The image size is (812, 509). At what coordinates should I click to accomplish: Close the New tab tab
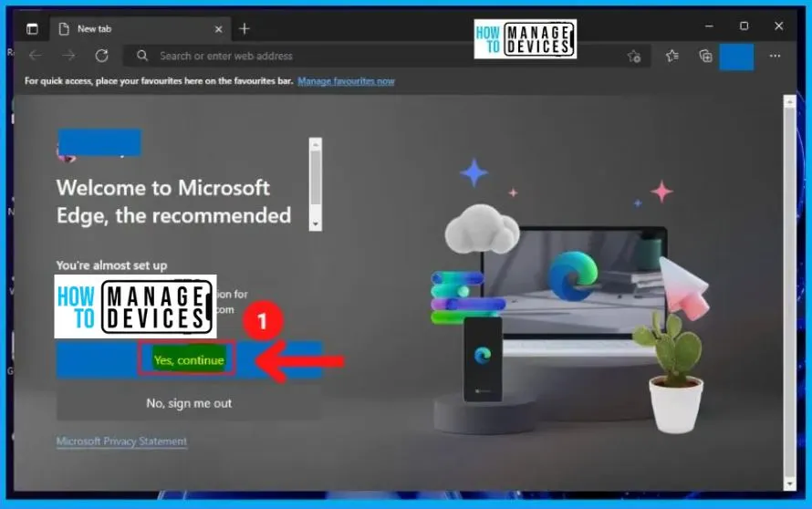219,29
